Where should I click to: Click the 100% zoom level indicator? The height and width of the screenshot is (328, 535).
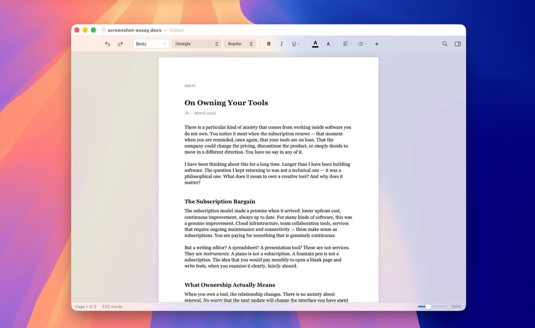[x=456, y=306]
